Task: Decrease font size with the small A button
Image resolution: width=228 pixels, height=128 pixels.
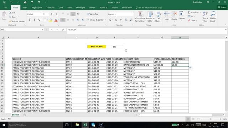Action: (57, 14)
